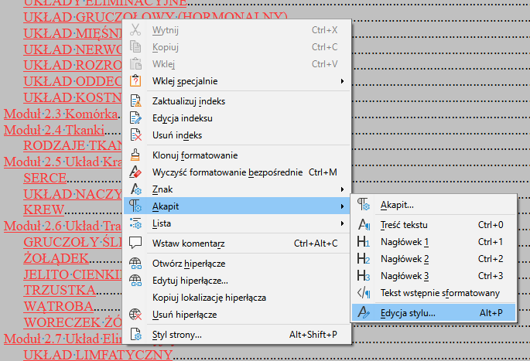The width and height of the screenshot is (530, 361).
Task: Click the H2 heading icon
Action: point(364,259)
